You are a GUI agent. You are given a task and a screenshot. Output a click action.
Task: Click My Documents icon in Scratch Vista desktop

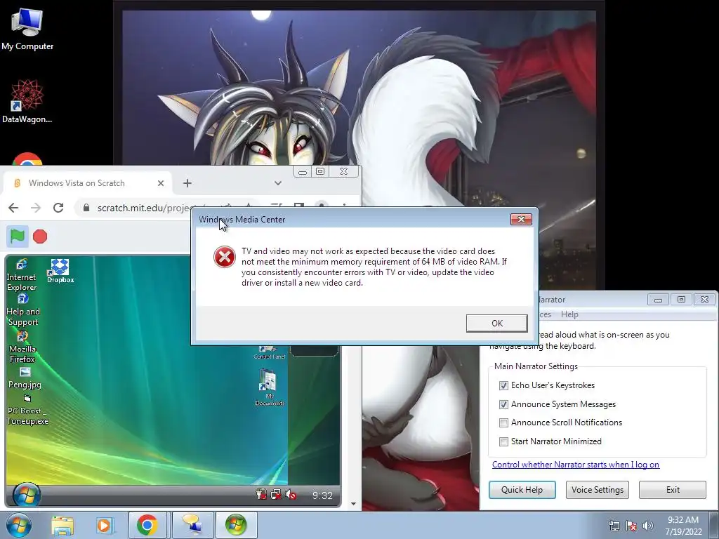(269, 387)
